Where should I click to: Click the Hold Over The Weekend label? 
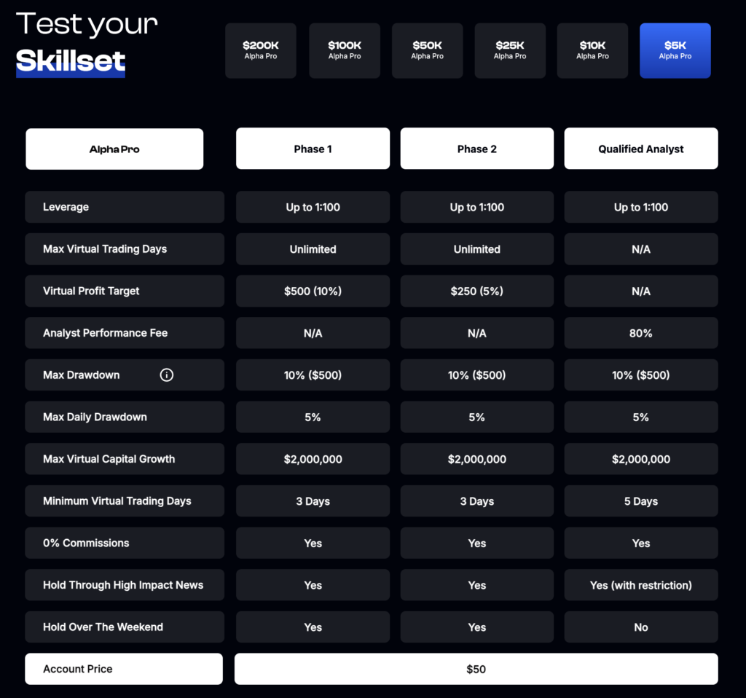[x=125, y=627]
